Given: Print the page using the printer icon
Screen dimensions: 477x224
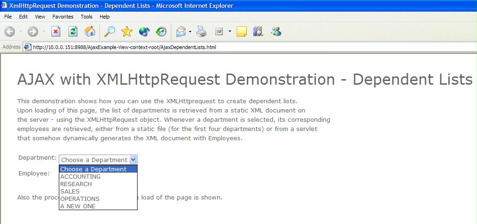Looking at the screenshot, I should tap(201, 31).
